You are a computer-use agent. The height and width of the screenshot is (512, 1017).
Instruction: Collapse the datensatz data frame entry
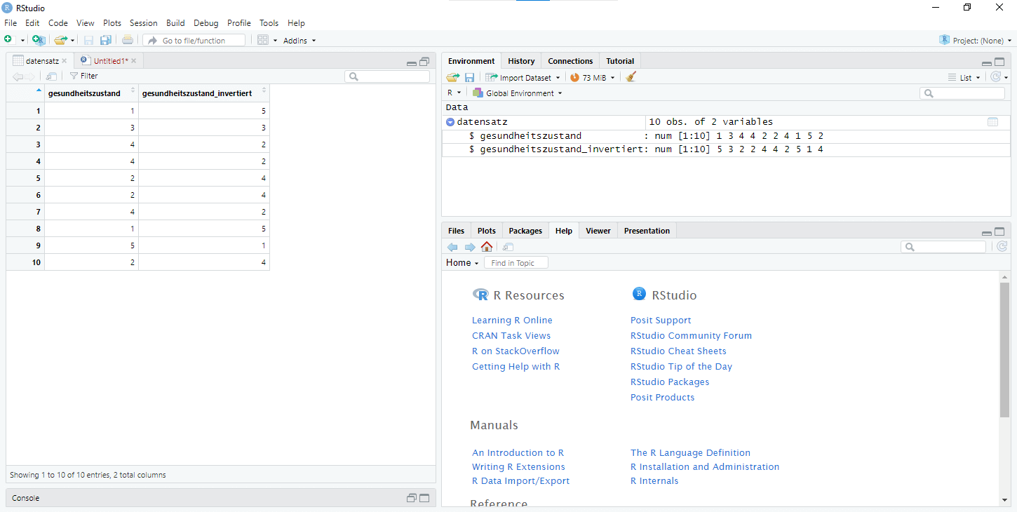tap(450, 122)
